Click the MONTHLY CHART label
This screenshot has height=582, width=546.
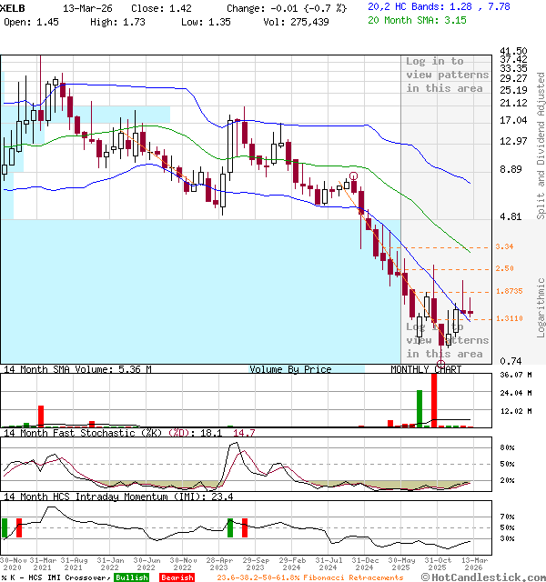[426, 369]
